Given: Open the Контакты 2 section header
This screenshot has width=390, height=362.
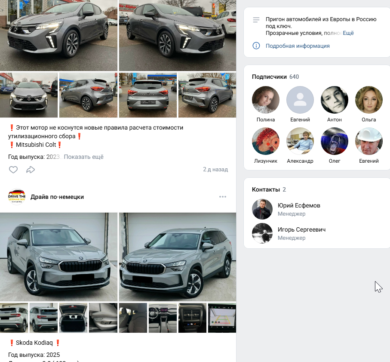Looking at the screenshot, I should point(269,189).
